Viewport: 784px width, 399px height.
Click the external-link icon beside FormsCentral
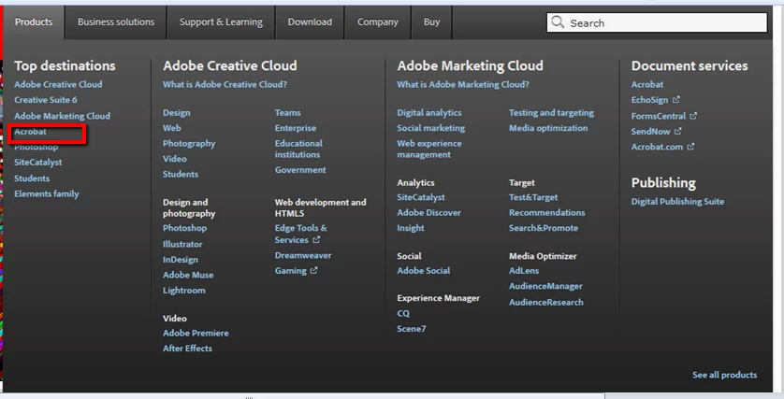(x=693, y=116)
